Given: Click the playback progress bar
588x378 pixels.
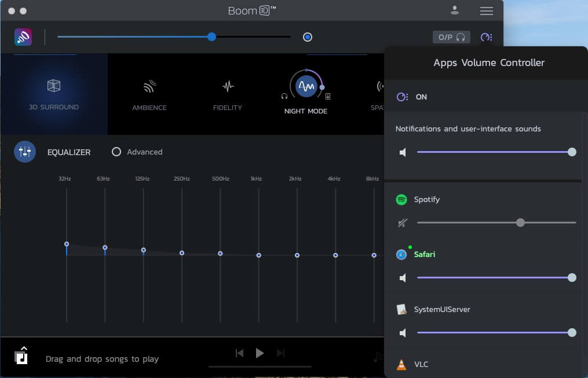Looking at the screenshot, I should 260,367.
